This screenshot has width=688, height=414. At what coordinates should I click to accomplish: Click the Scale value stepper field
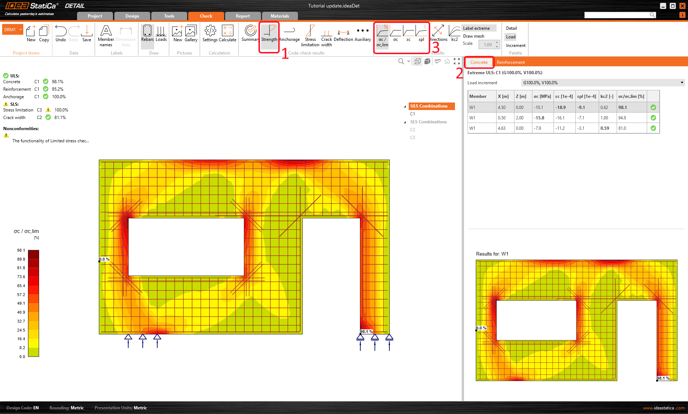pos(488,45)
